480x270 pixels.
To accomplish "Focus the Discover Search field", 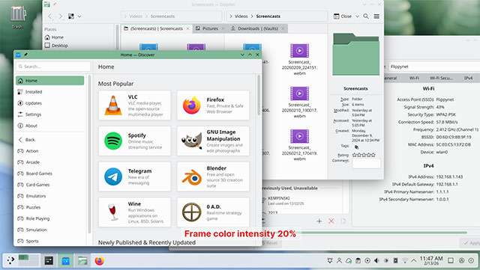I will (53, 67).
